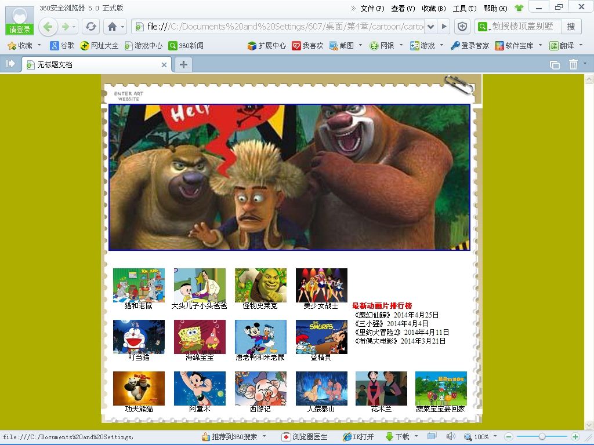Screen dimensions: 594x445
Task: Click the 花木兰 cartoon thumbnail
Action: click(381, 388)
